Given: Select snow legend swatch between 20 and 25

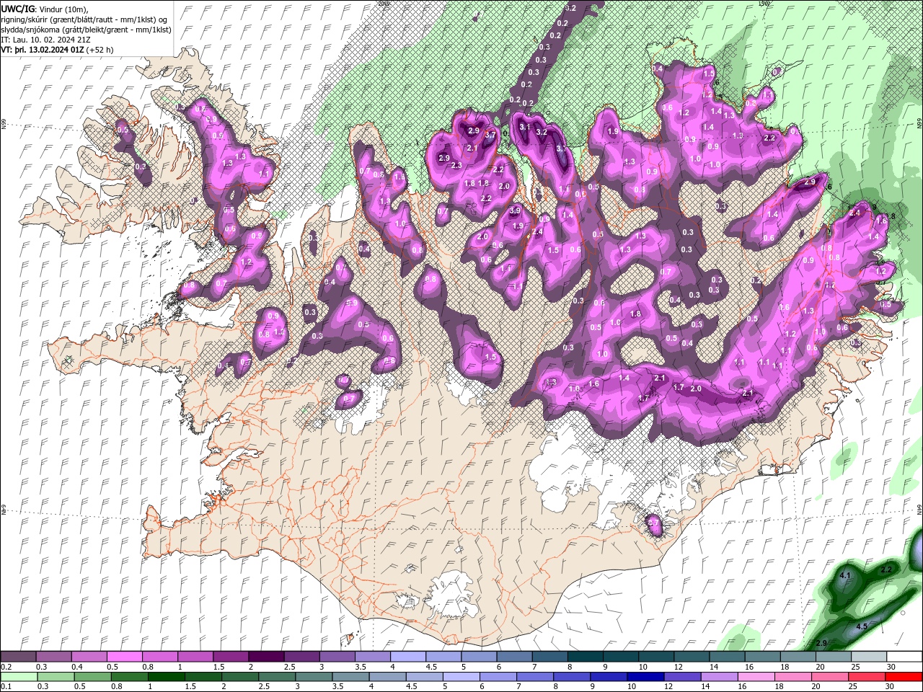Looking at the screenshot, I should tap(833, 657).
